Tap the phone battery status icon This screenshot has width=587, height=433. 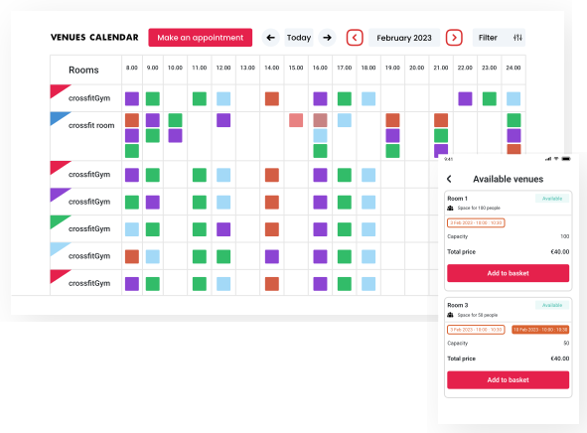point(566,159)
